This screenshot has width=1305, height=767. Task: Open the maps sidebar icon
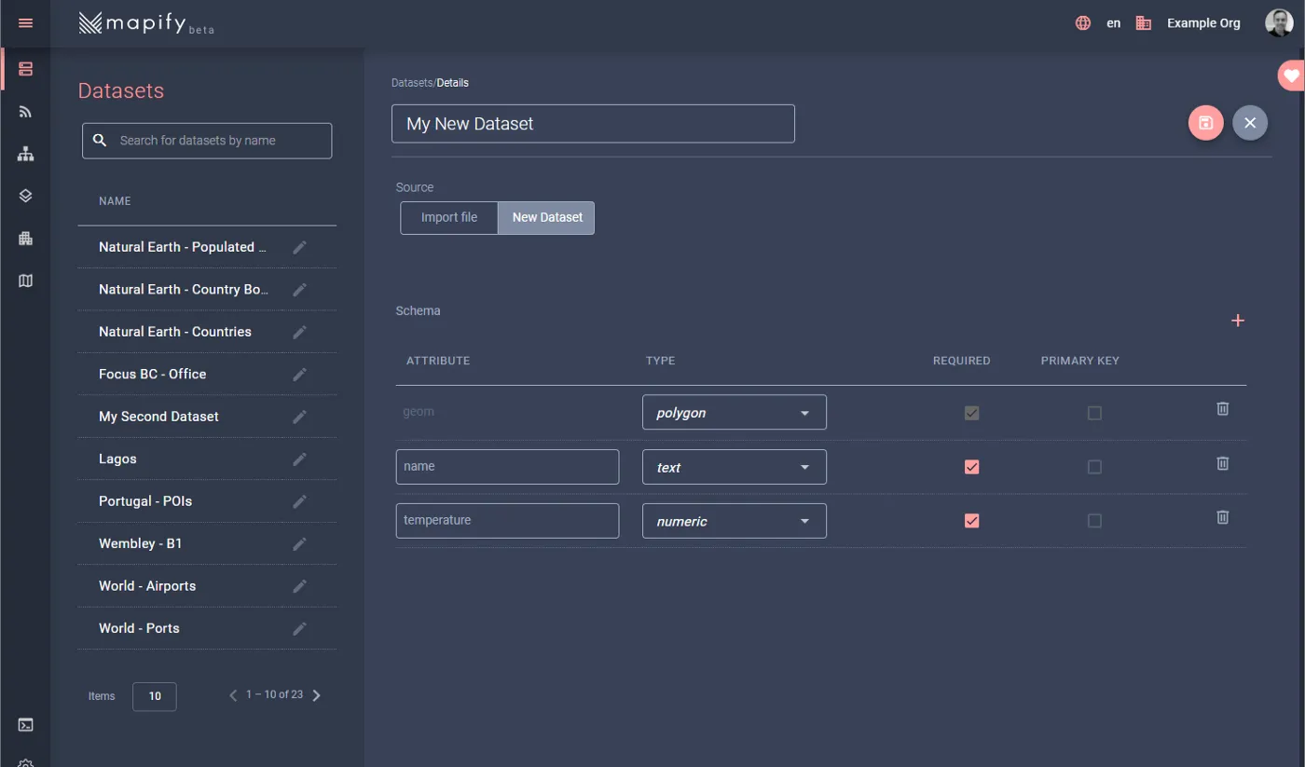[x=25, y=281]
